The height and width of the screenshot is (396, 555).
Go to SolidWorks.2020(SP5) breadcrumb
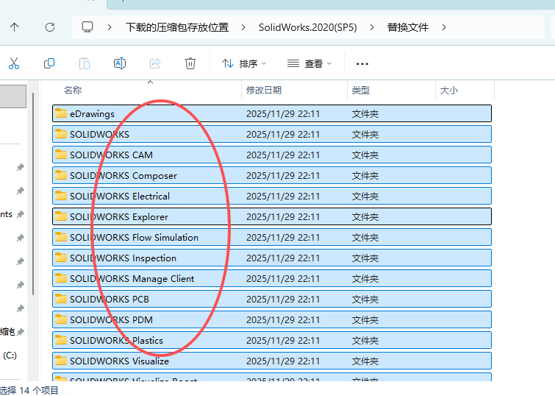click(307, 27)
